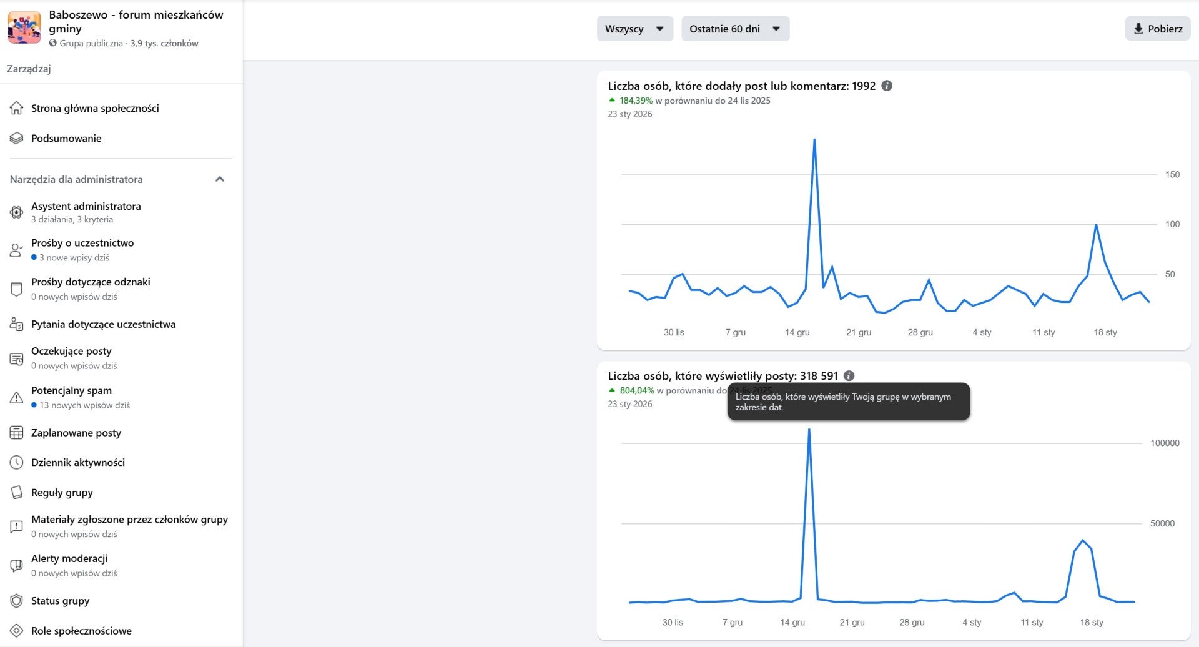Viewport: 1199px width, 647px height.
Task: Click the Podsumowanie layers icon
Action: coord(17,138)
